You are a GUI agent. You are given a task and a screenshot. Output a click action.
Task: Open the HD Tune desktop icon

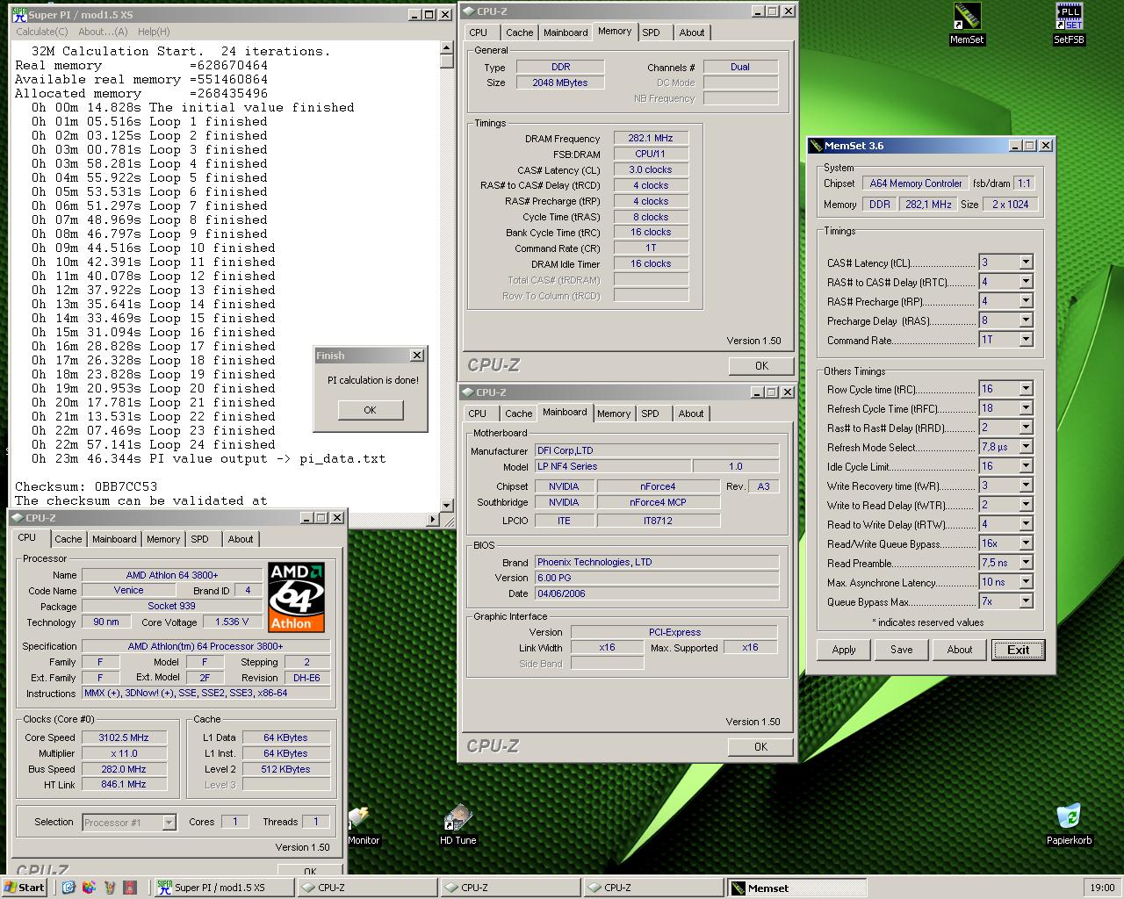tap(458, 817)
